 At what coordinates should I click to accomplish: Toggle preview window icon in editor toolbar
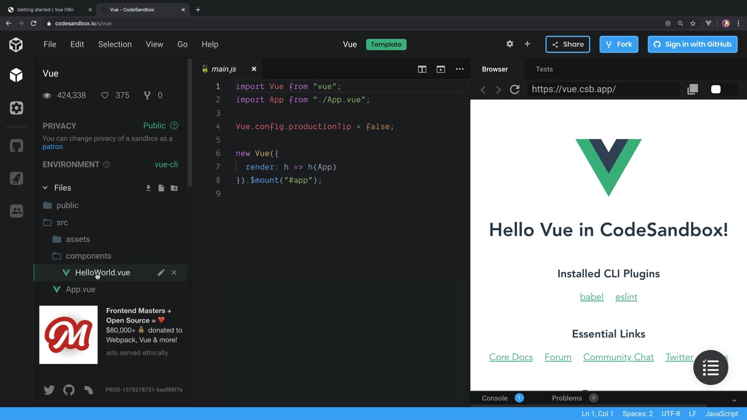point(441,69)
